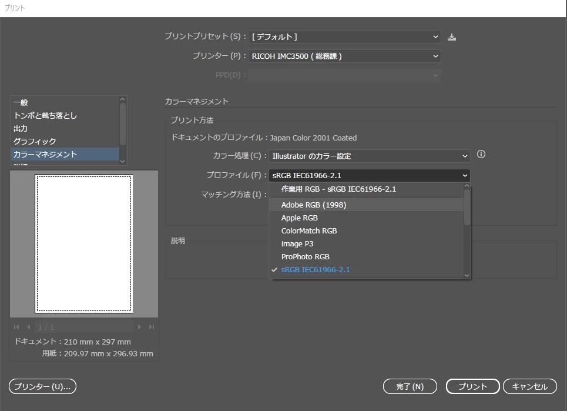
Task: Click the save print preset icon
Action: point(452,37)
